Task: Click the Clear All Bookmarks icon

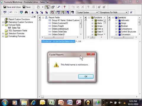Action: point(46,12)
